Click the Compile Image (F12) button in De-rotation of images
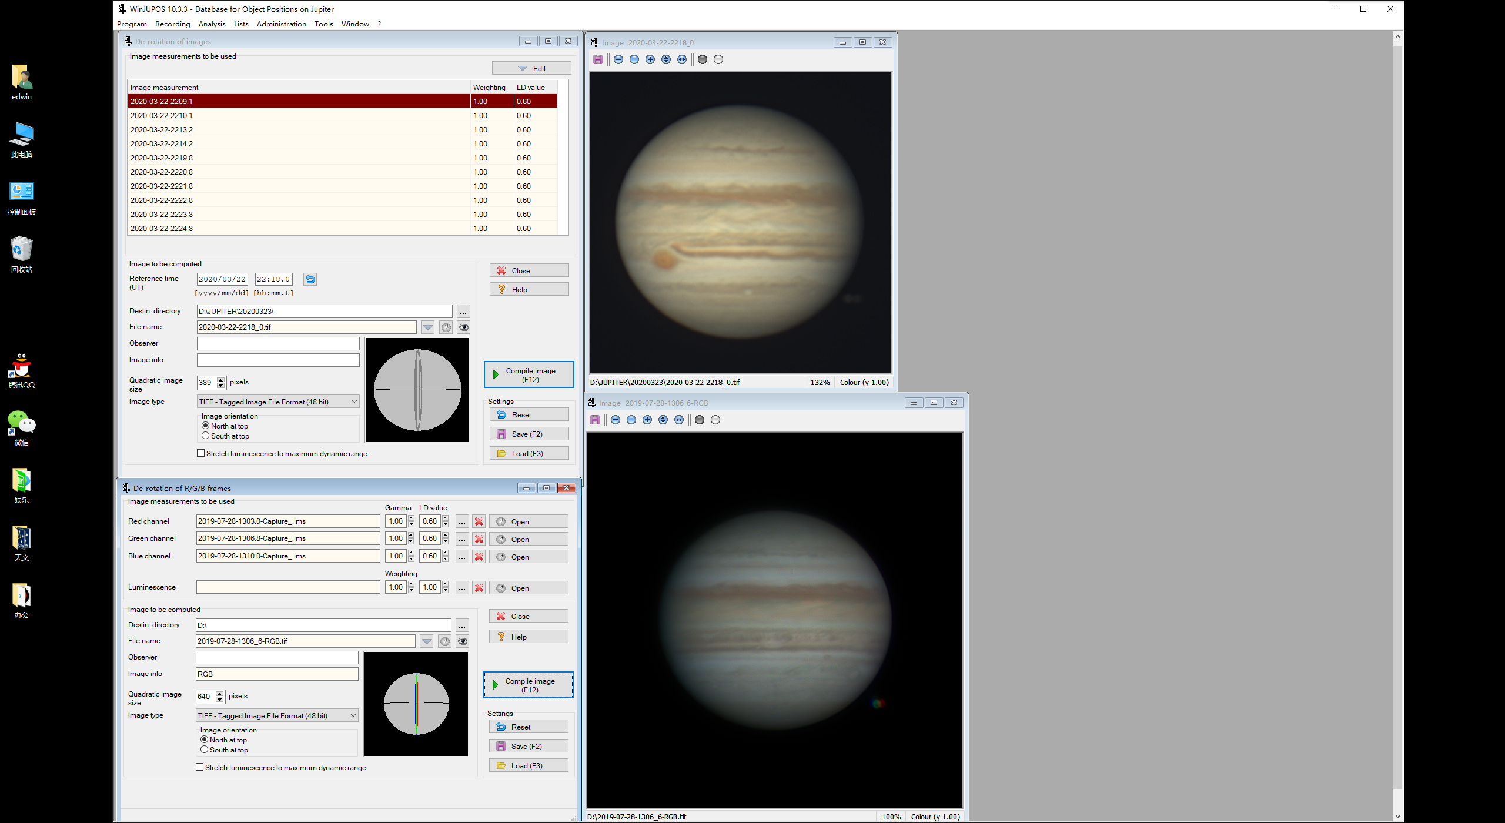The width and height of the screenshot is (1505, 823). [527, 374]
